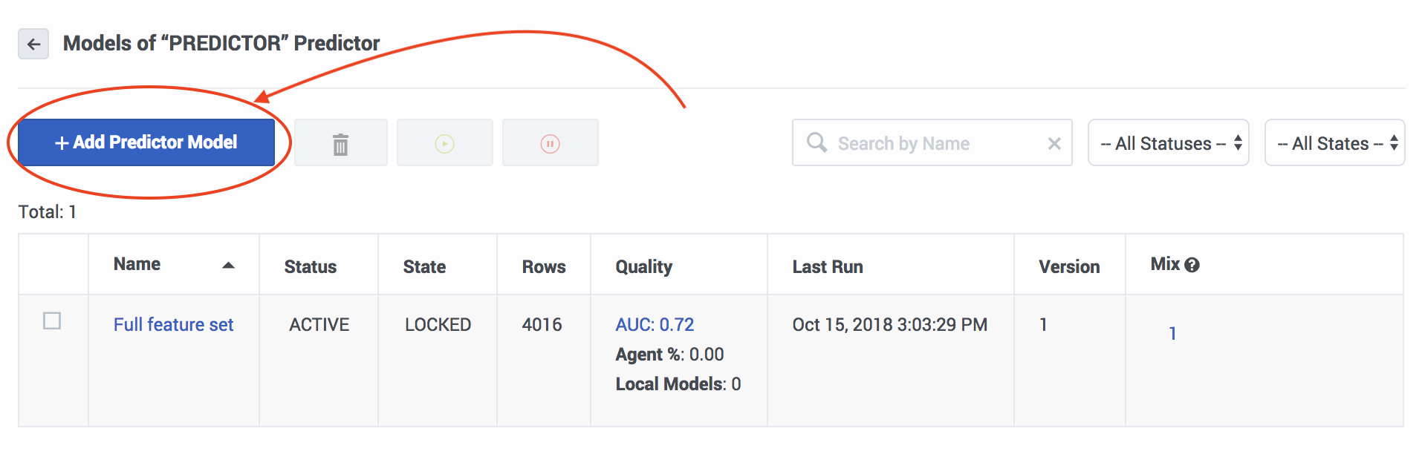Viewport: 1422px width, 457px height.
Task: Click the Quality column header
Action: pyautogui.click(x=643, y=267)
